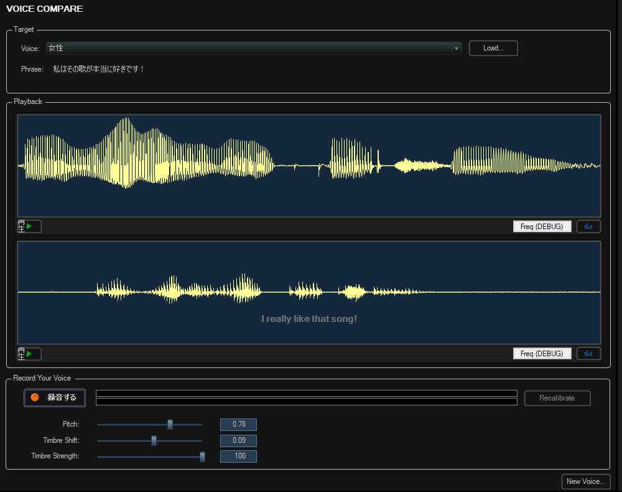The image size is (622, 492).
Task: Click the Pitch: label
Action: pyautogui.click(x=71, y=424)
